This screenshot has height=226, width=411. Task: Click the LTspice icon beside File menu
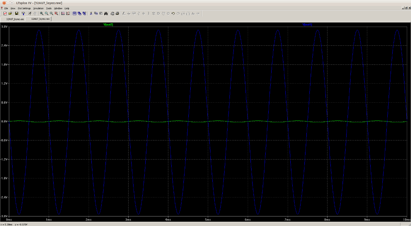tap(2, 8)
